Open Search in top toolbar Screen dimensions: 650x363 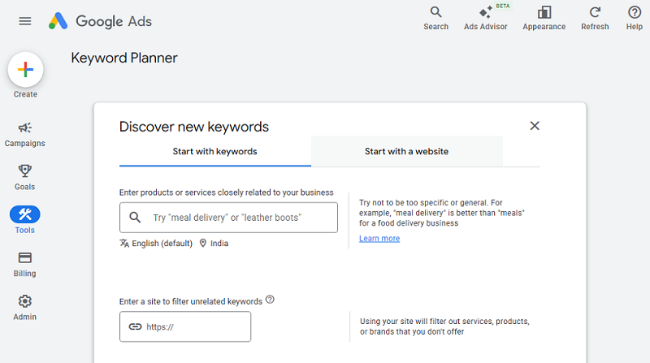[435, 19]
